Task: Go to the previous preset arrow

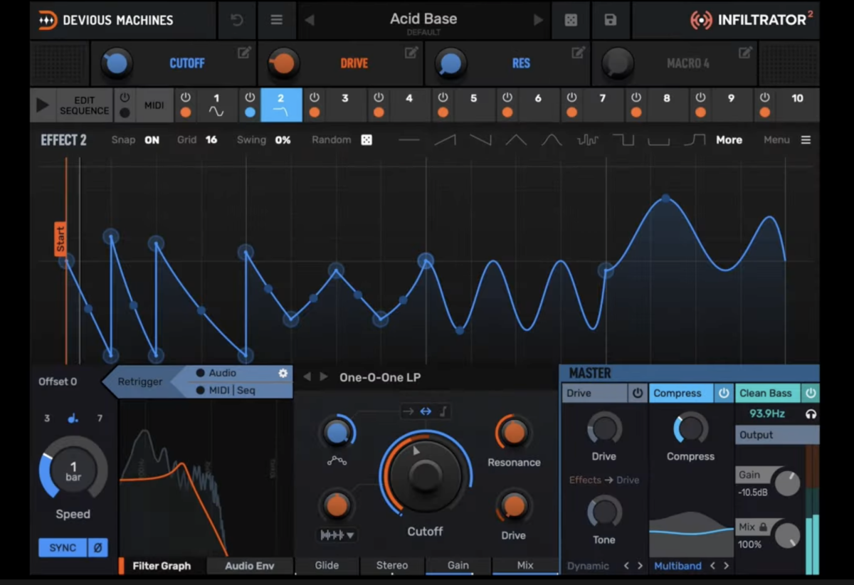Action: [309, 20]
